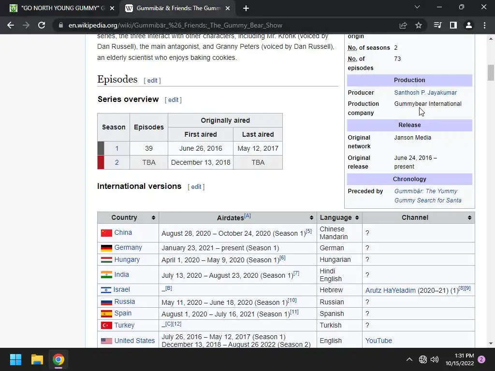Open the Chrome profile icon

pos(469,25)
